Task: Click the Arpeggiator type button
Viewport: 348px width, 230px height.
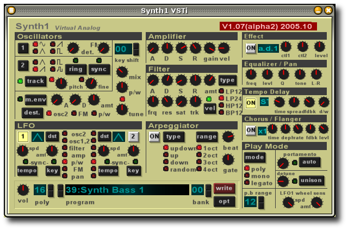Action: (x=173, y=137)
